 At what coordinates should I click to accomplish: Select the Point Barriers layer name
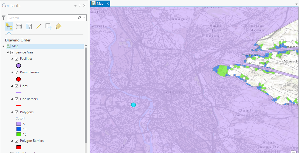30,72
